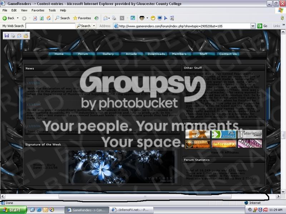286x214 pixels.
Task: Click the Refresh page icon
Action: coord(42,18)
